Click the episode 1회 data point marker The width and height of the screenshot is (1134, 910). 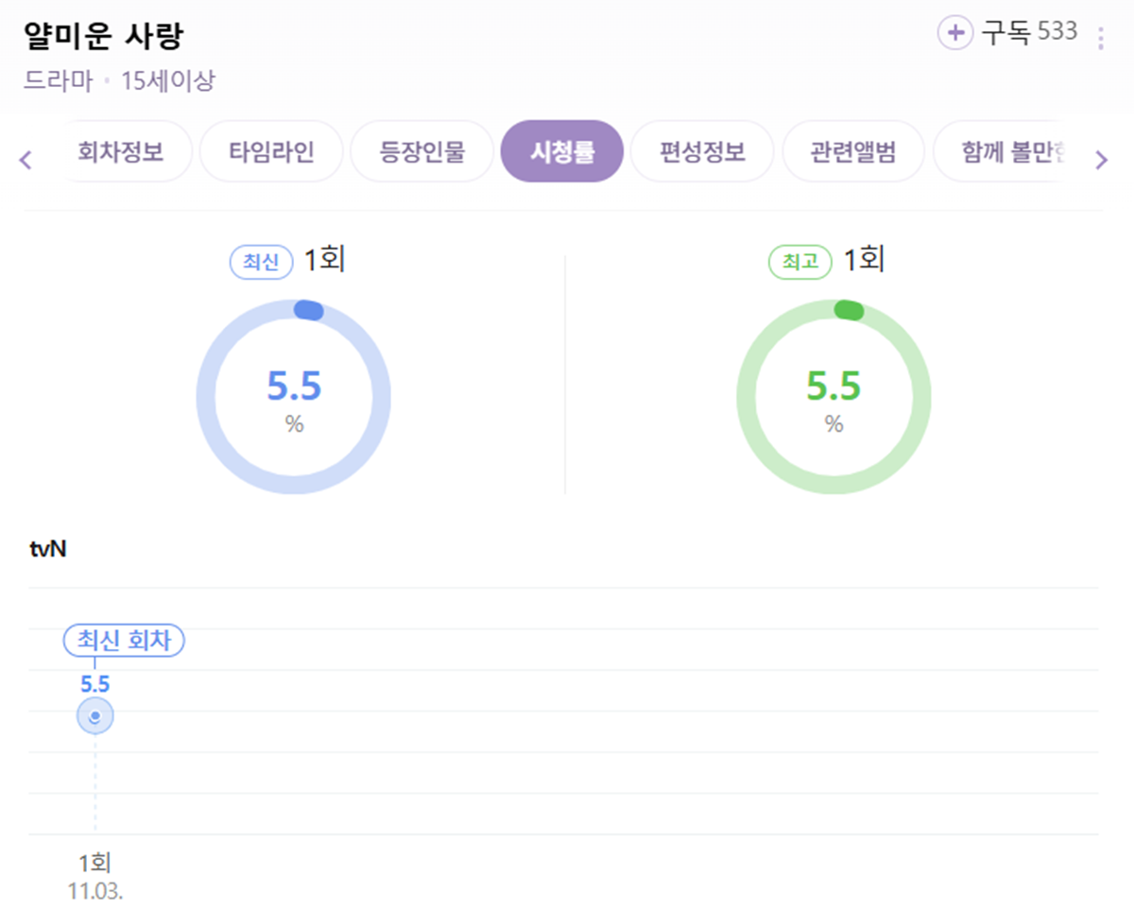tap(94, 716)
